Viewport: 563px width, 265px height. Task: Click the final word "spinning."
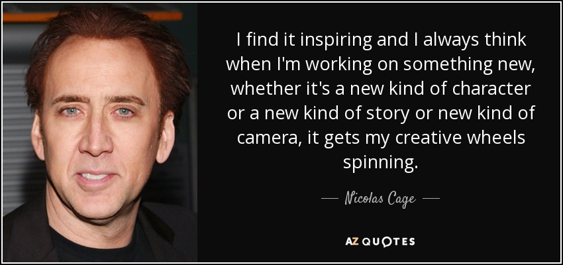pos(380,162)
